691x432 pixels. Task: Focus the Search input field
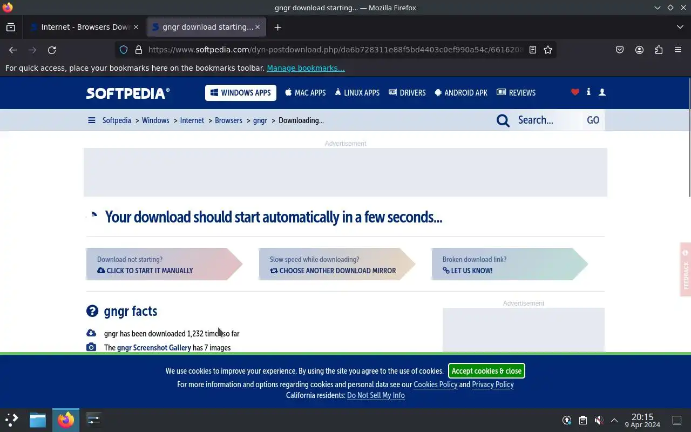tap(547, 120)
